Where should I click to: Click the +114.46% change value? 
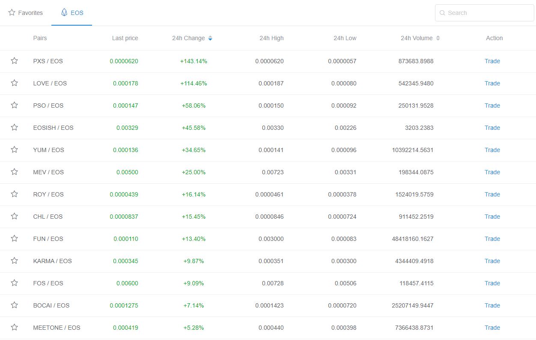pos(194,83)
